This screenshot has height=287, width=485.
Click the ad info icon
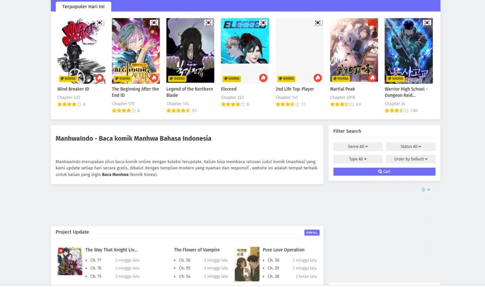tap(423, 190)
